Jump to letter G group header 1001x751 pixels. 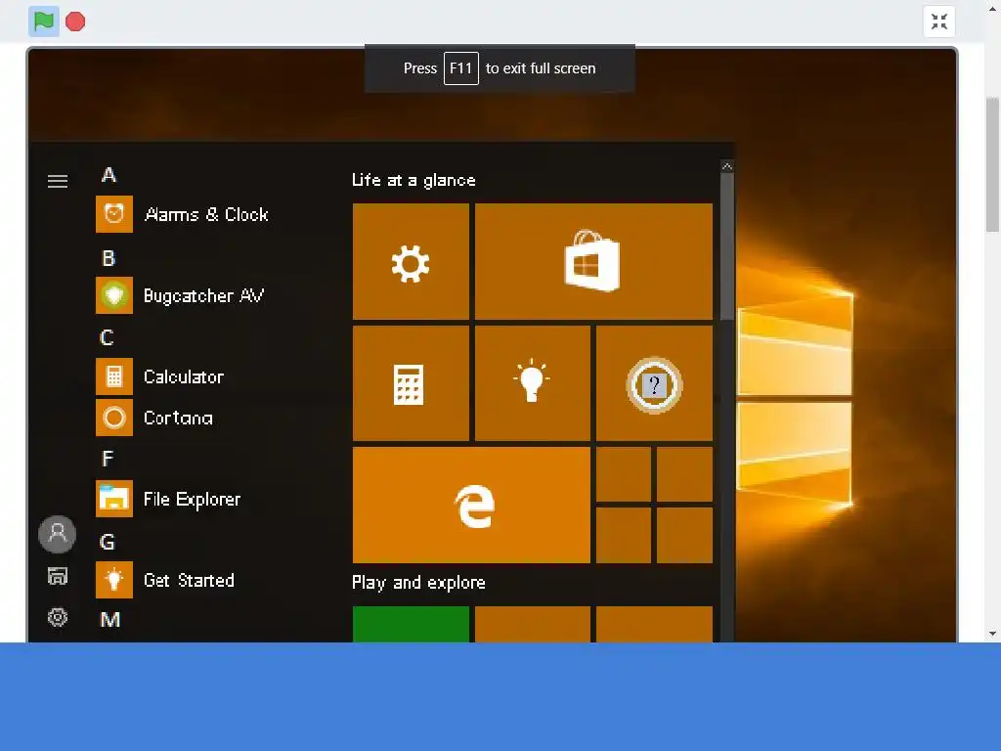click(x=108, y=542)
